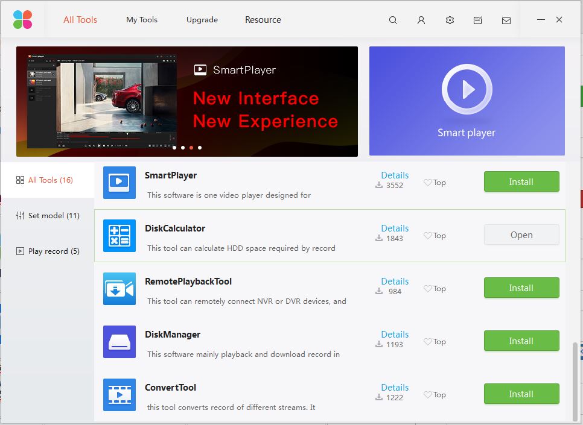This screenshot has width=583, height=425.
Task: Click the tool list vertical scrollbar
Action: coord(574,381)
